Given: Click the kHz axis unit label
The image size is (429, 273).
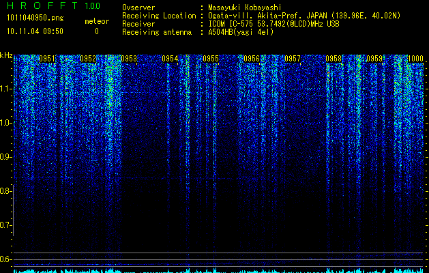Looking at the screenshot, I should coord(6,55).
